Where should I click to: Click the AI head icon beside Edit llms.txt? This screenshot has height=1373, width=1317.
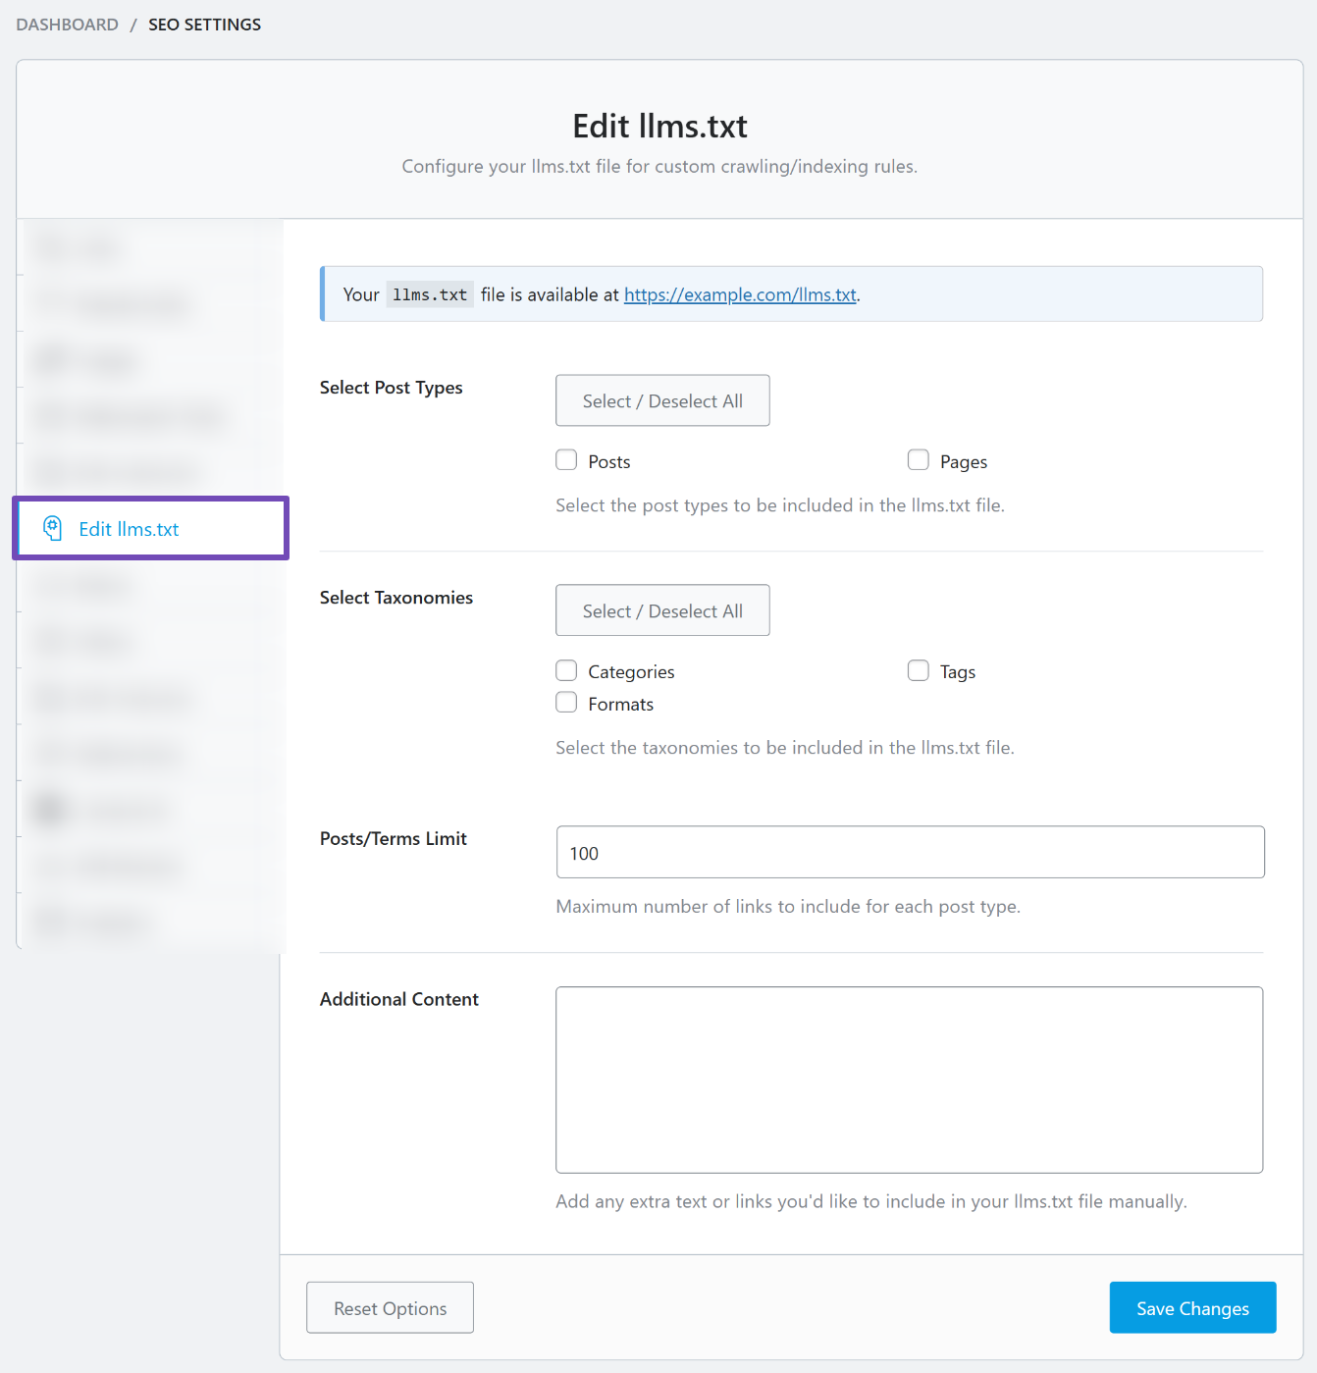click(x=53, y=528)
